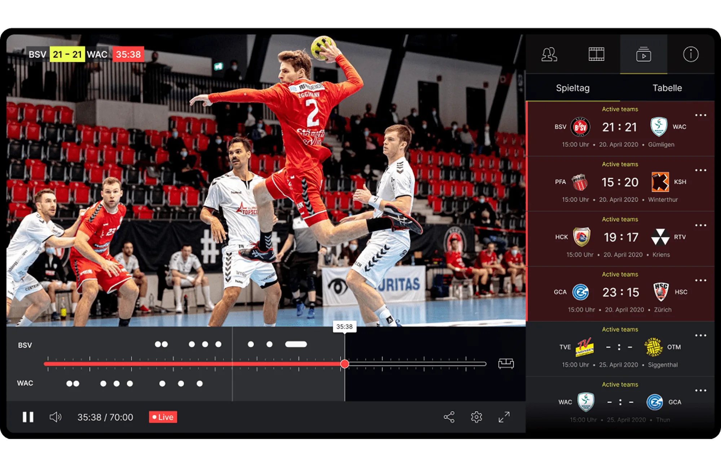Open more options for TVE vs OTM match

(x=700, y=336)
